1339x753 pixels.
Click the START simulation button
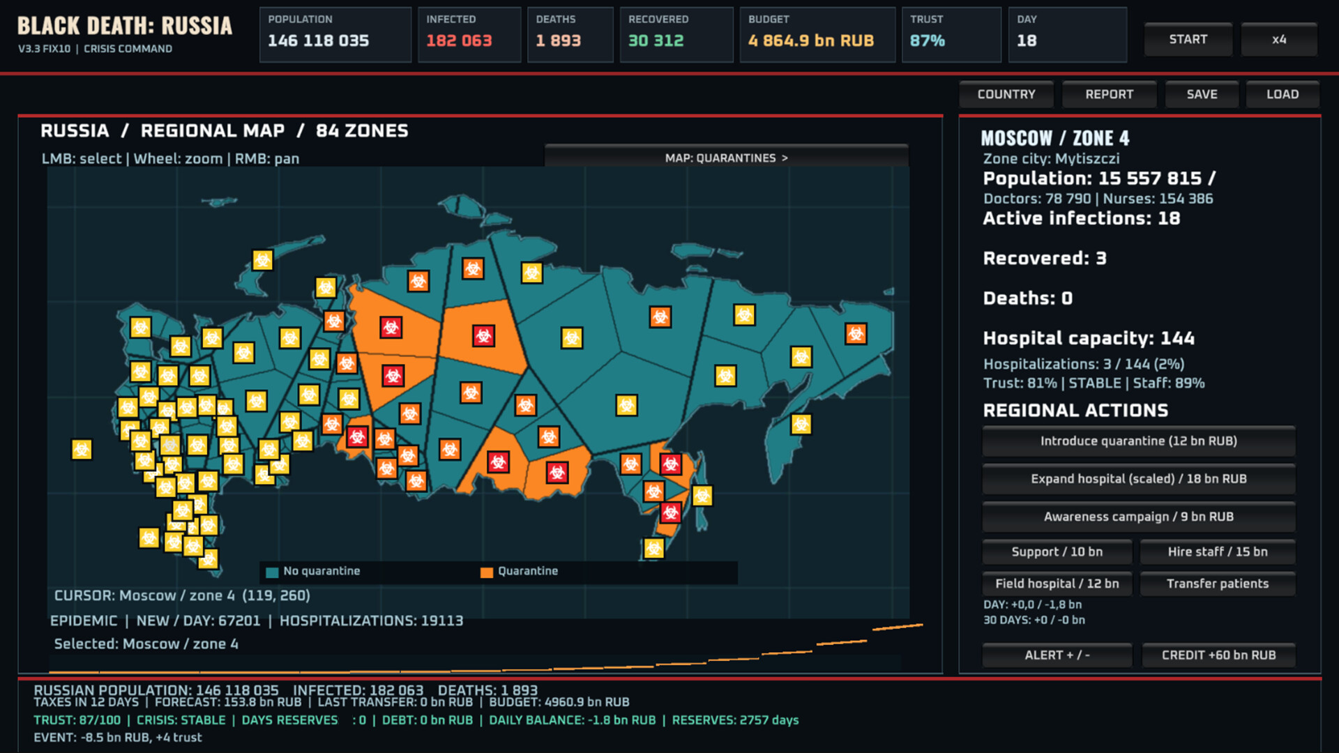pyautogui.click(x=1188, y=40)
